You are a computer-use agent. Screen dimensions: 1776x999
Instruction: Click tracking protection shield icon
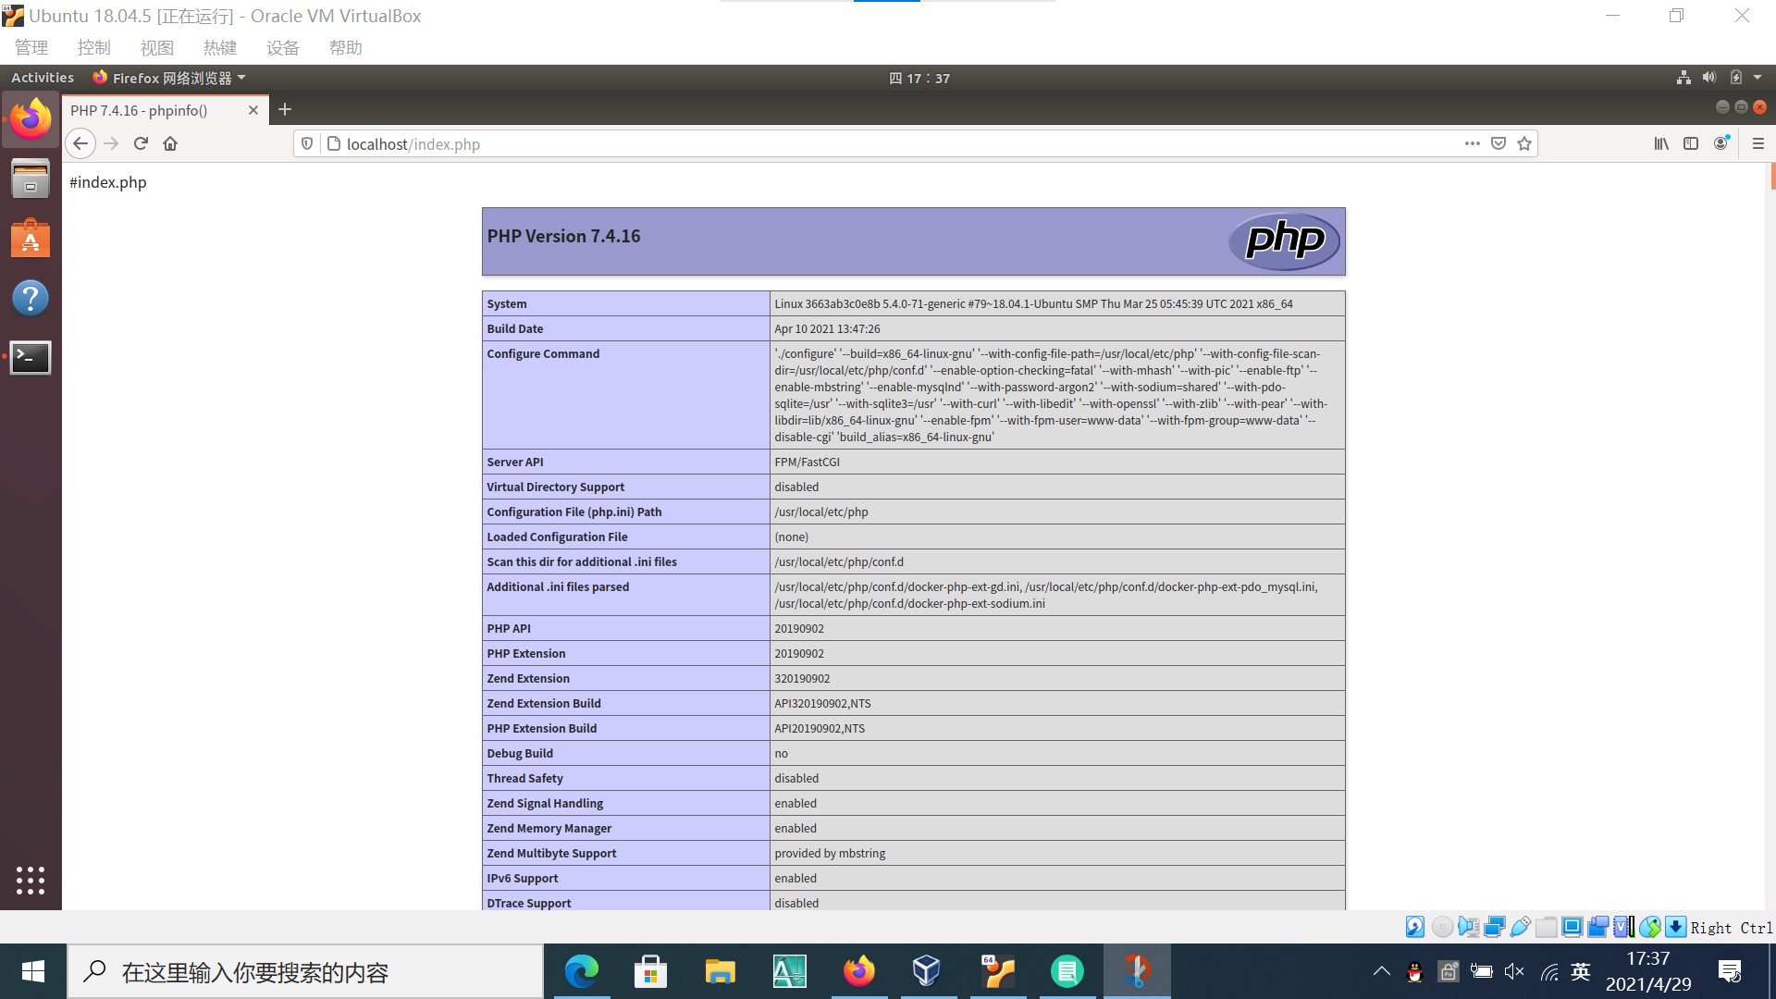[307, 143]
